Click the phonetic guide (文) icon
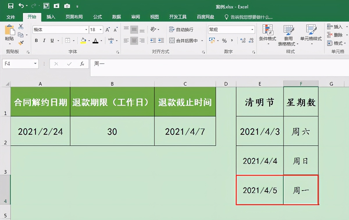Image resolution: width=349 pixels, height=220 pixels. [111, 41]
